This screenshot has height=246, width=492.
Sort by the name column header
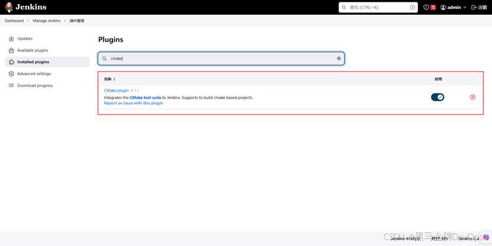click(x=110, y=79)
